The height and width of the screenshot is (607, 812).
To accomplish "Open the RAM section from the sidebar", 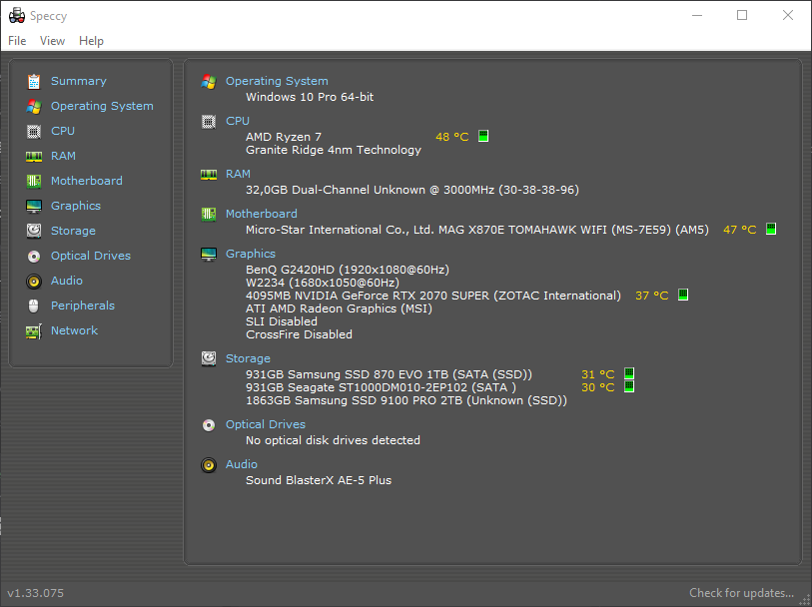I will (x=63, y=156).
